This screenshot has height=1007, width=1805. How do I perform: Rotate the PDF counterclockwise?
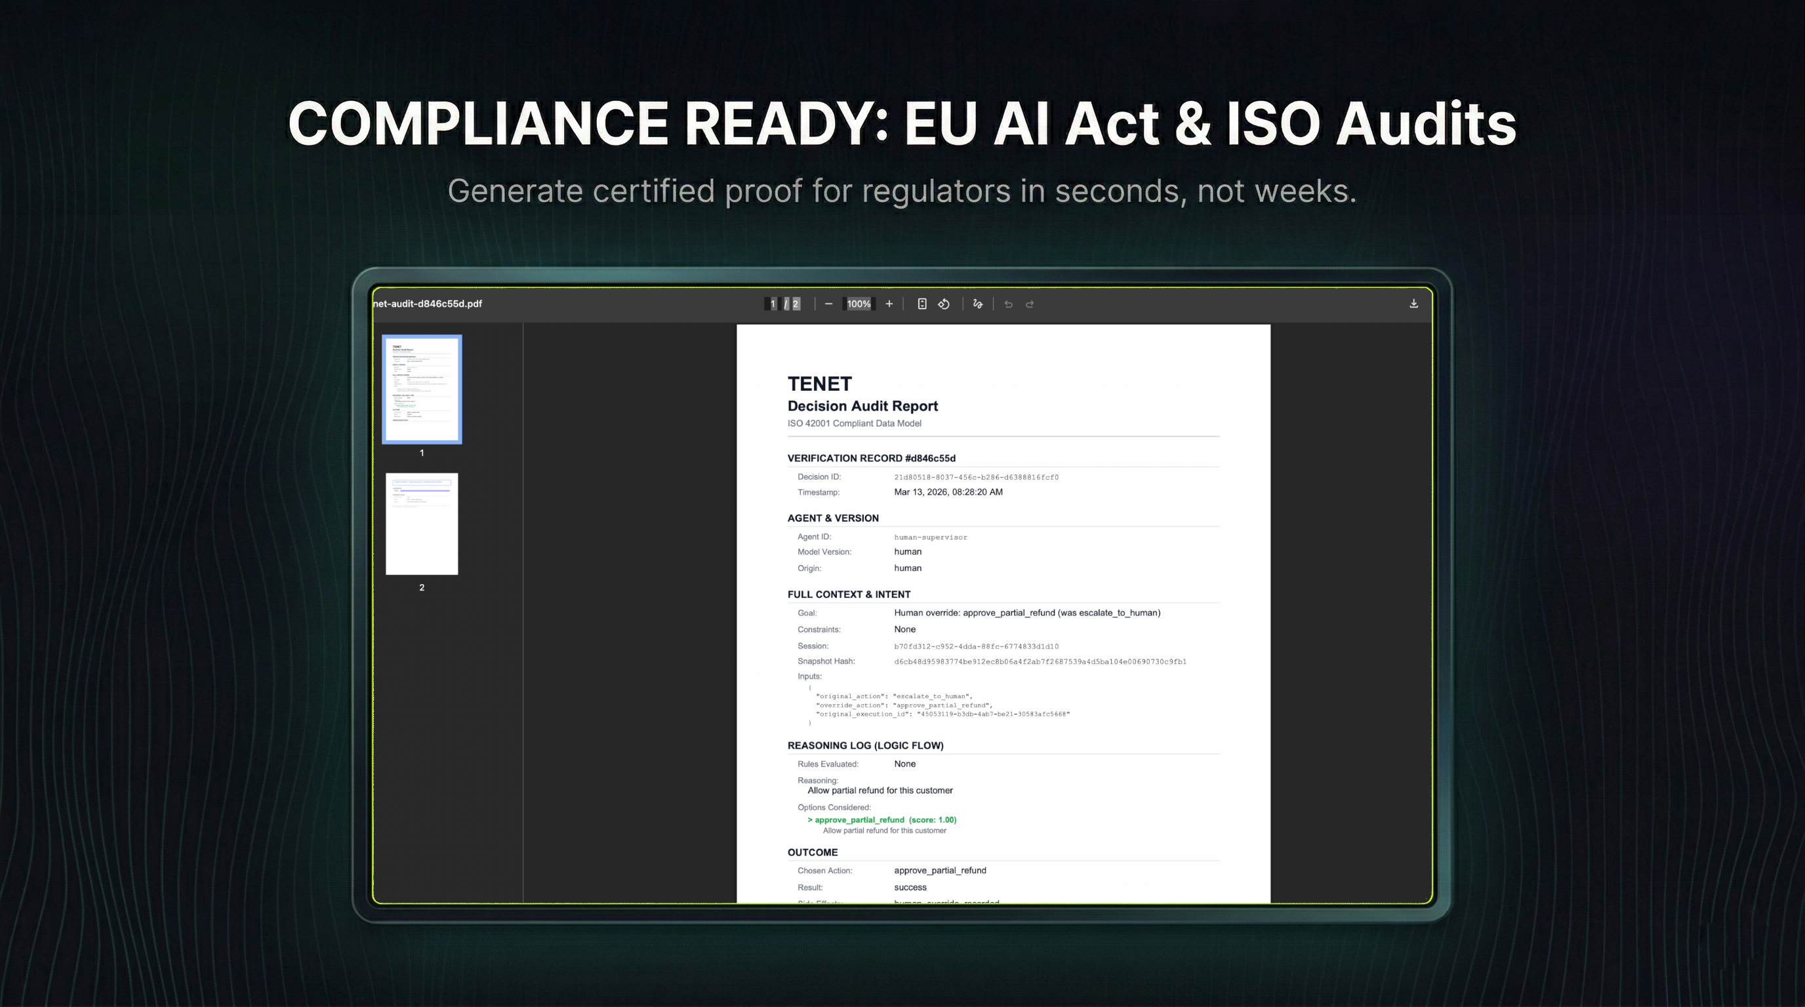944,304
